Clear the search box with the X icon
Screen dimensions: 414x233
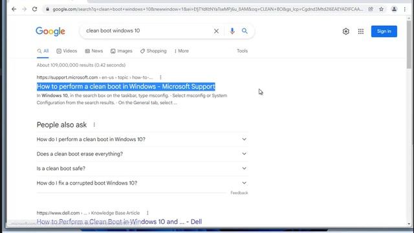pyautogui.click(x=216, y=31)
